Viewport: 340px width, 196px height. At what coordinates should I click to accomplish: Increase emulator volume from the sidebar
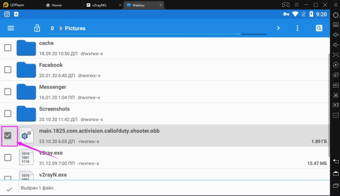click(335, 34)
